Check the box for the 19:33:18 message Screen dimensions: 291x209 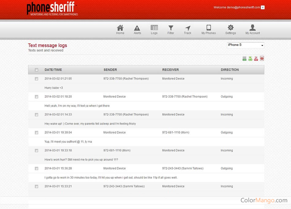click(x=36, y=150)
